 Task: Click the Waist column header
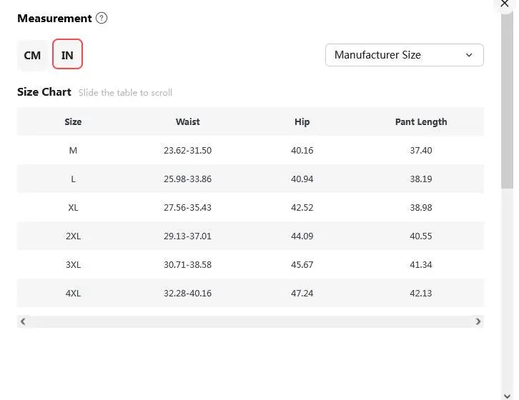(x=187, y=122)
